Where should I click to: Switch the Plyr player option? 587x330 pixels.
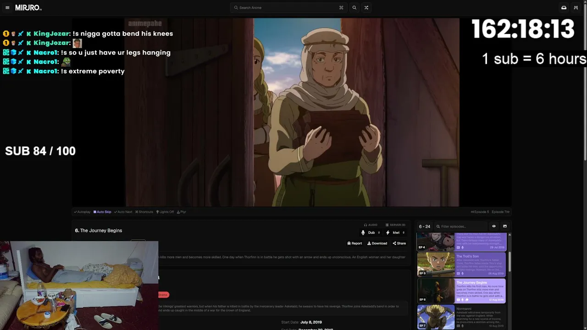pos(182,212)
